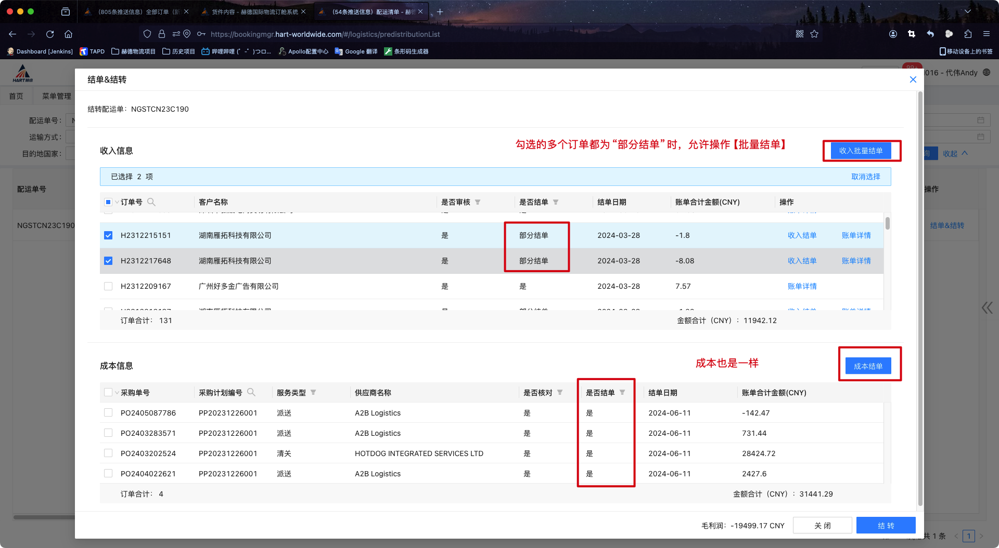999x548 pixels.
Task: Check the box for order H2312209167
Action: (108, 286)
